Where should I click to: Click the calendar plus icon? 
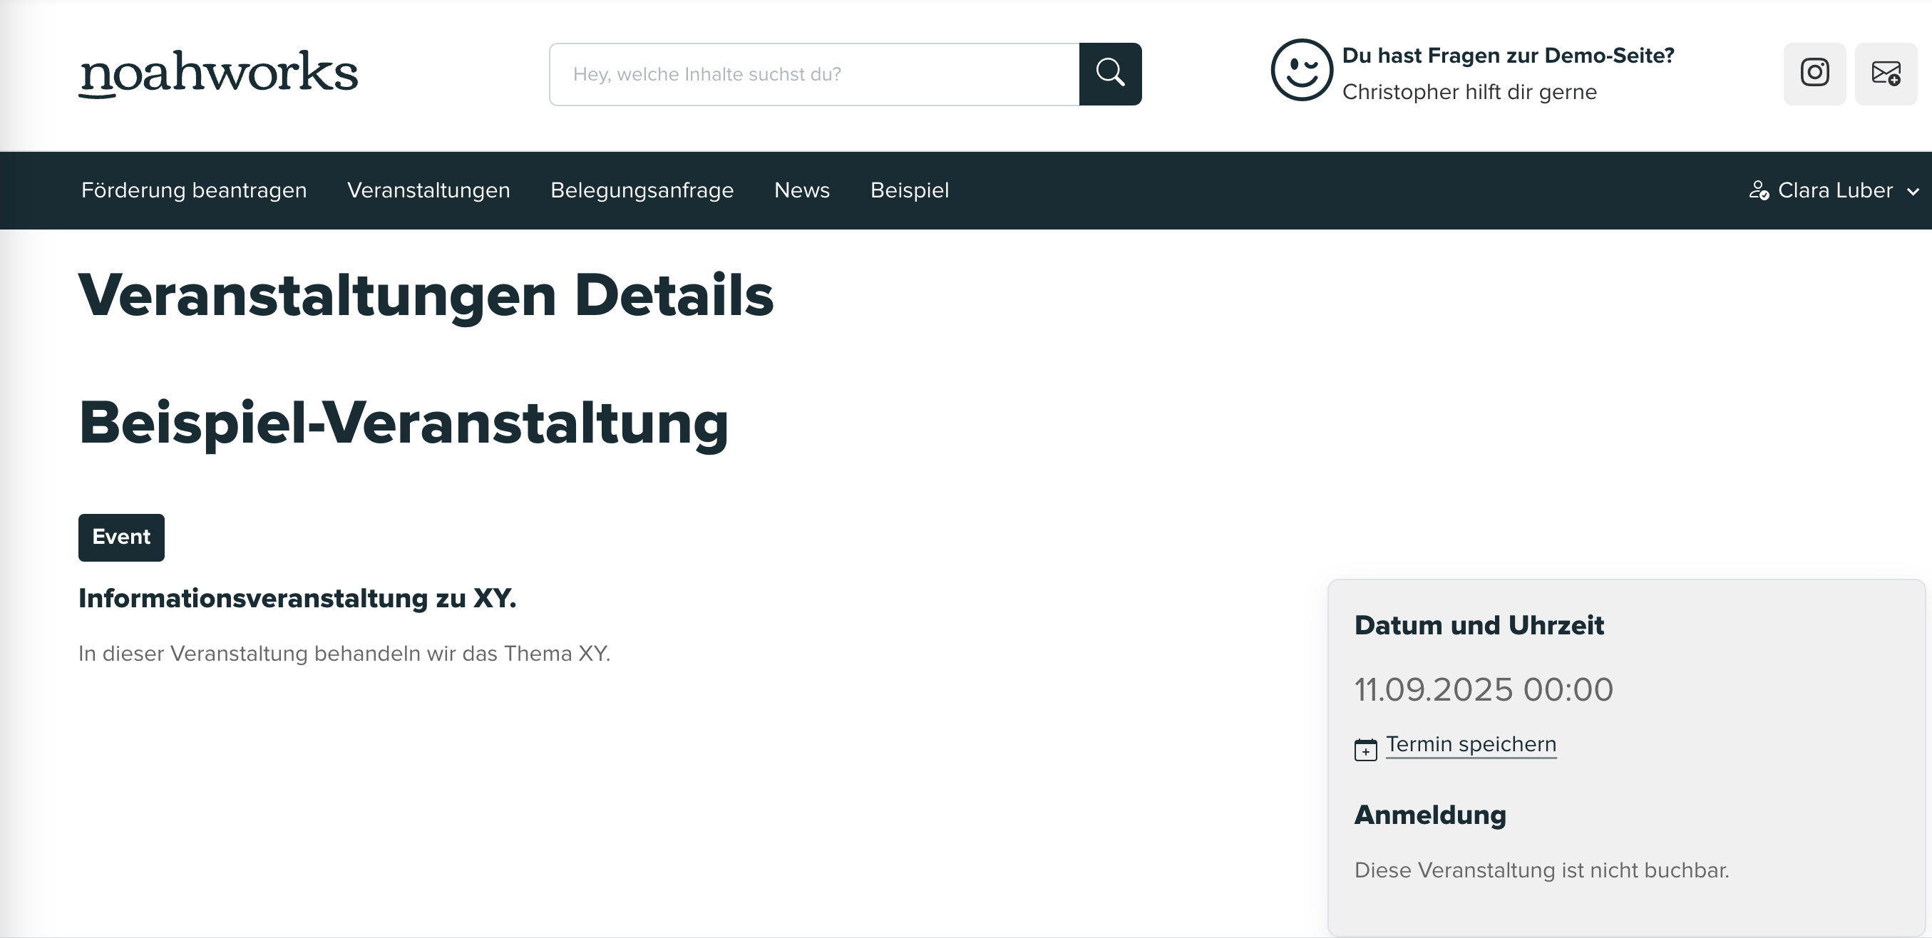point(1365,749)
